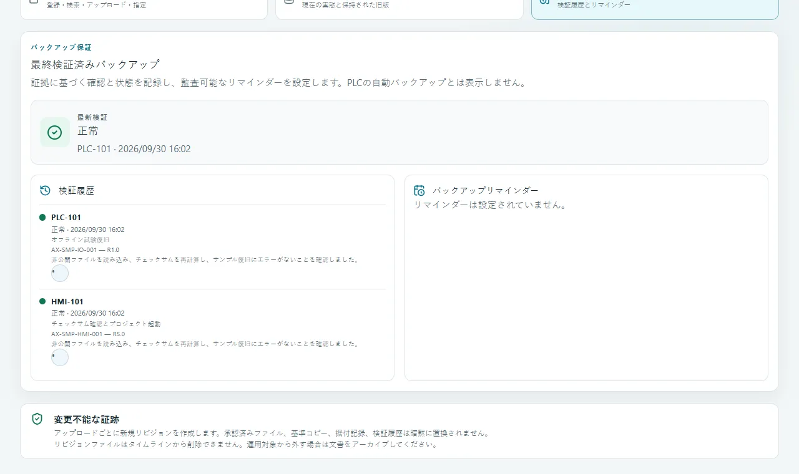Click the green status dot next to PLC-101

pos(42,218)
